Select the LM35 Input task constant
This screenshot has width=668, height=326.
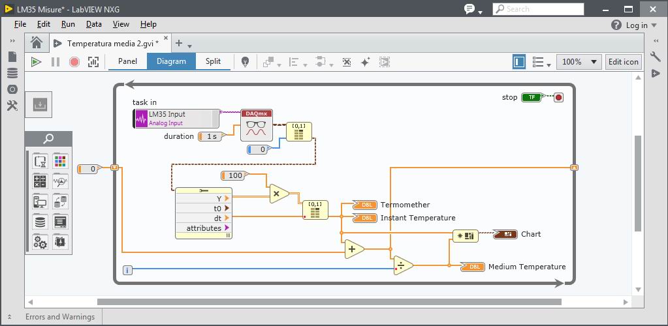coord(176,119)
